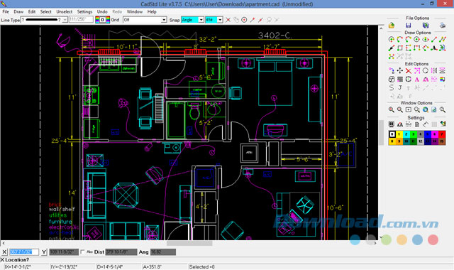Select the circle draw tool
454x270 pixels.
pyautogui.click(x=416, y=39)
